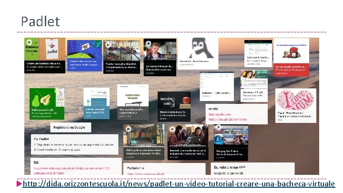
Task: Click the link under 'Piattaforme'
Action: coord(145,173)
